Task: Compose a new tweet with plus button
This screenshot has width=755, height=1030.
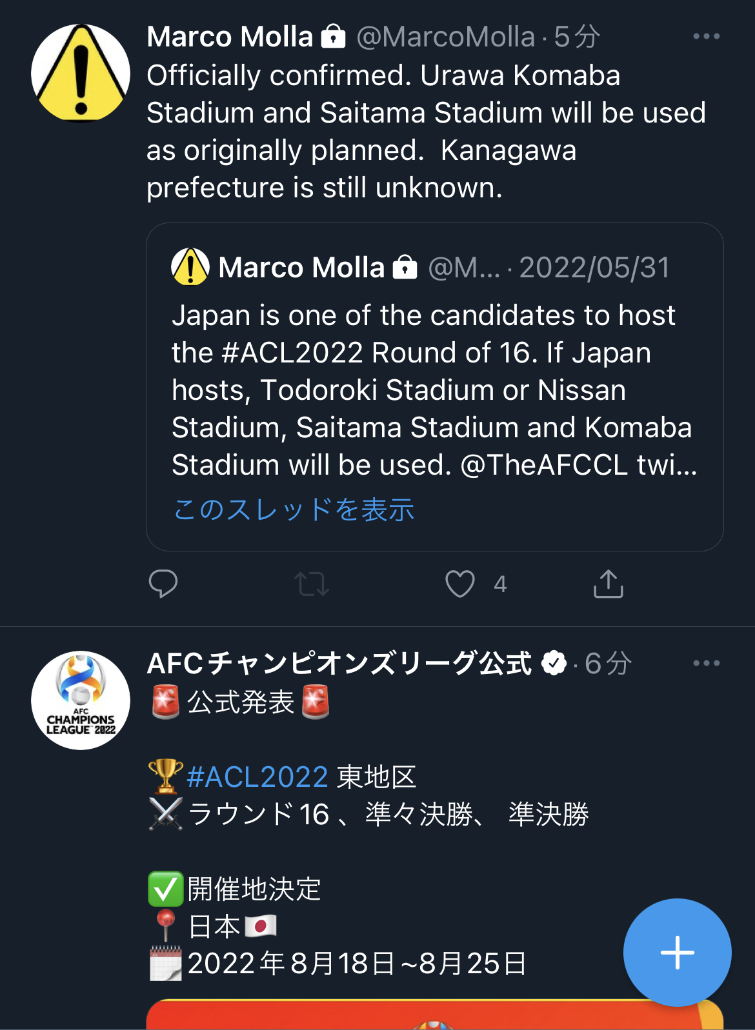Action: [x=677, y=952]
